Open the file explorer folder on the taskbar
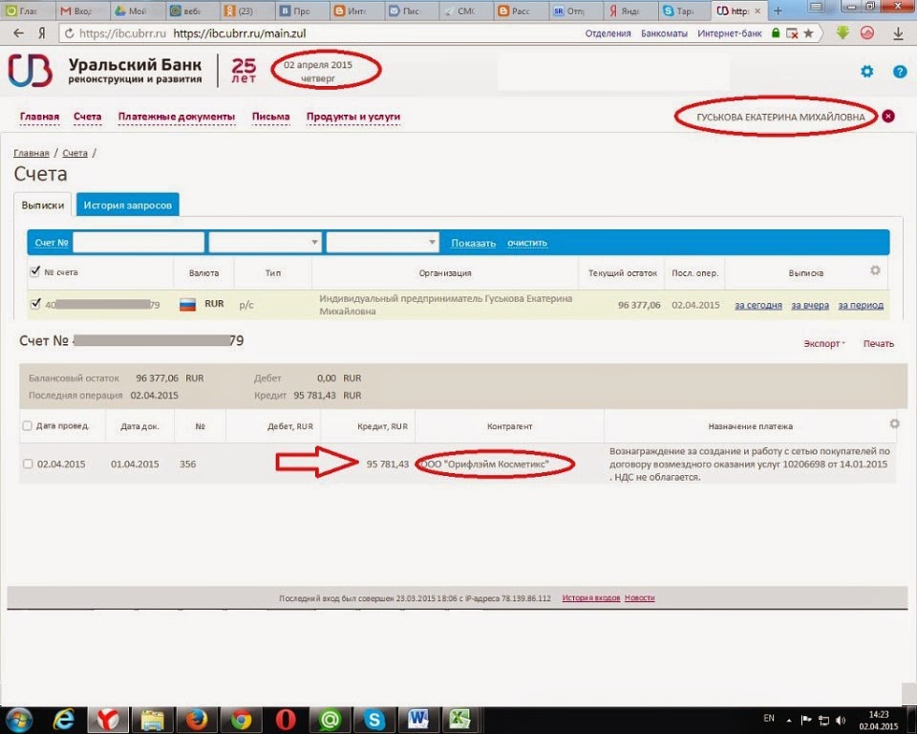The width and height of the screenshot is (917, 734). (152, 720)
